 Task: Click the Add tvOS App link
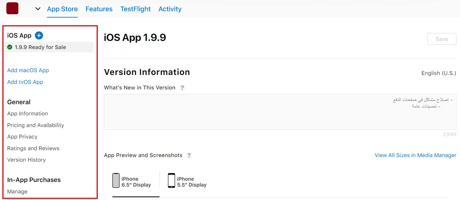(x=25, y=82)
